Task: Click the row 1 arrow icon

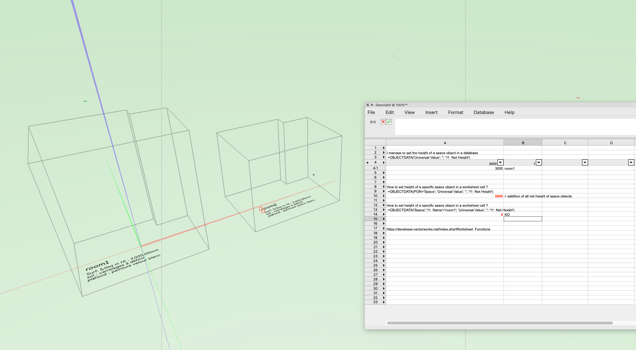Action: [384, 148]
